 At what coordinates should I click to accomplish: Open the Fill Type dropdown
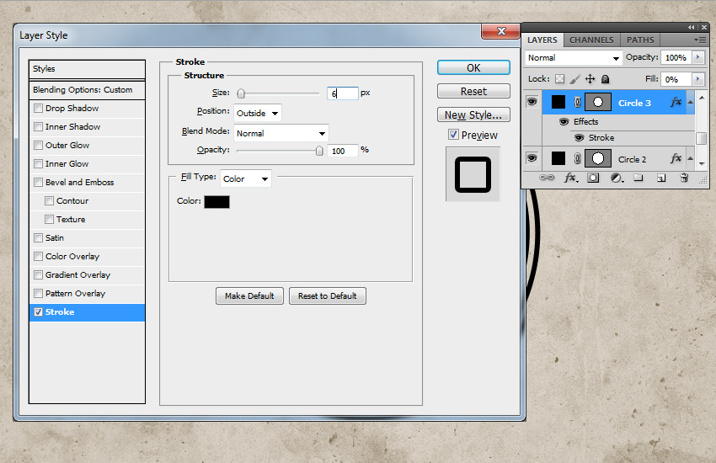[x=246, y=178]
